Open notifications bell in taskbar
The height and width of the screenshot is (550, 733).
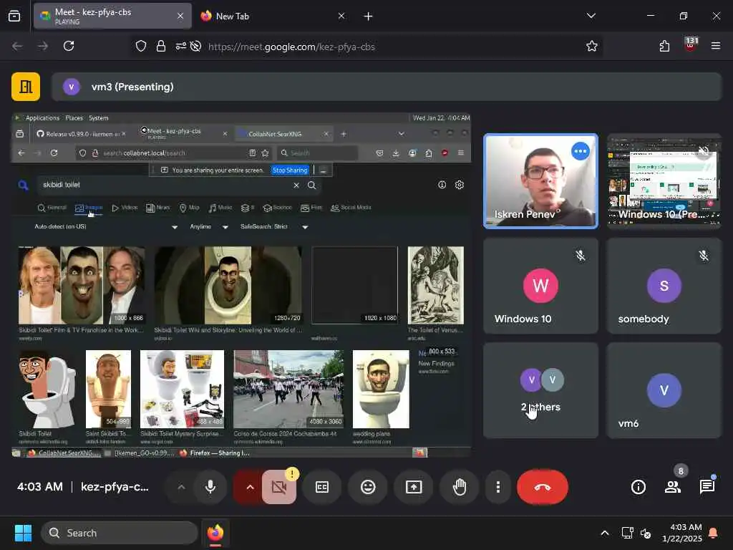(x=713, y=533)
